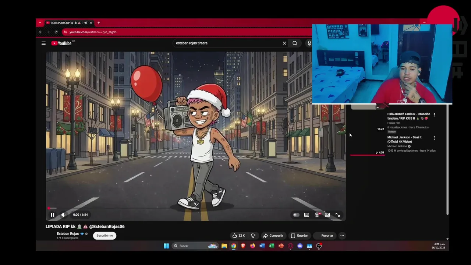
Task: Open options menu for Beat It video
Action: click(434, 138)
